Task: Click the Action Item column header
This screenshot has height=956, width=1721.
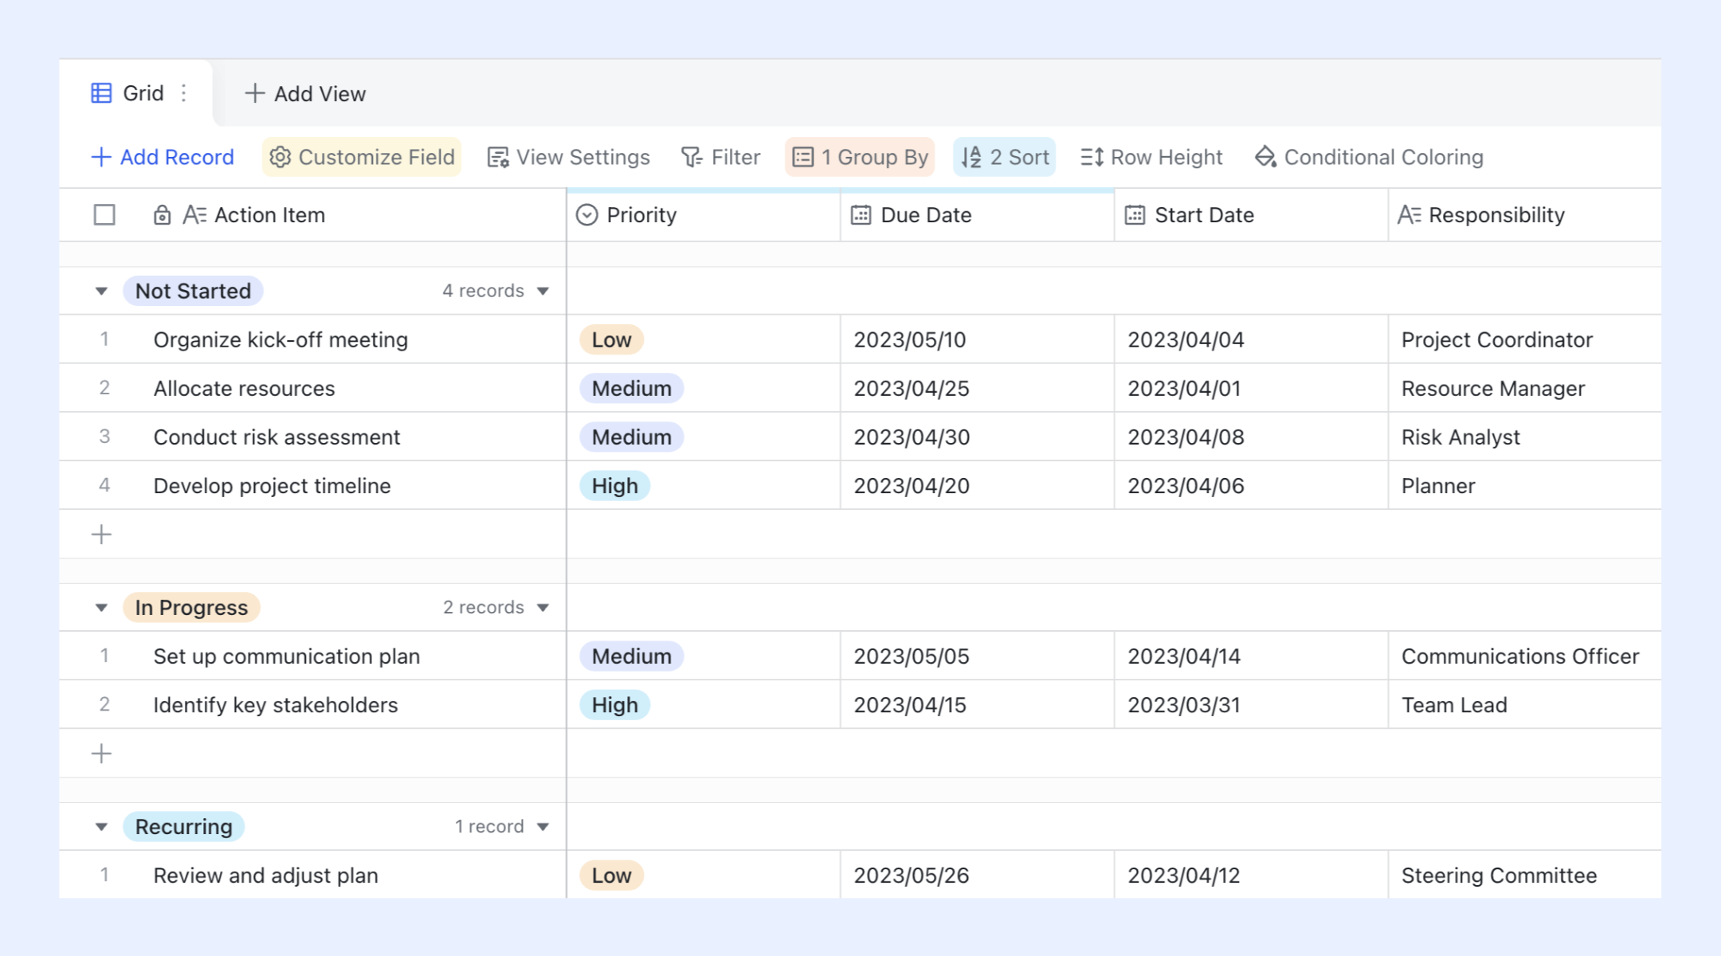Action: pyautogui.click(x=313, y=215)
